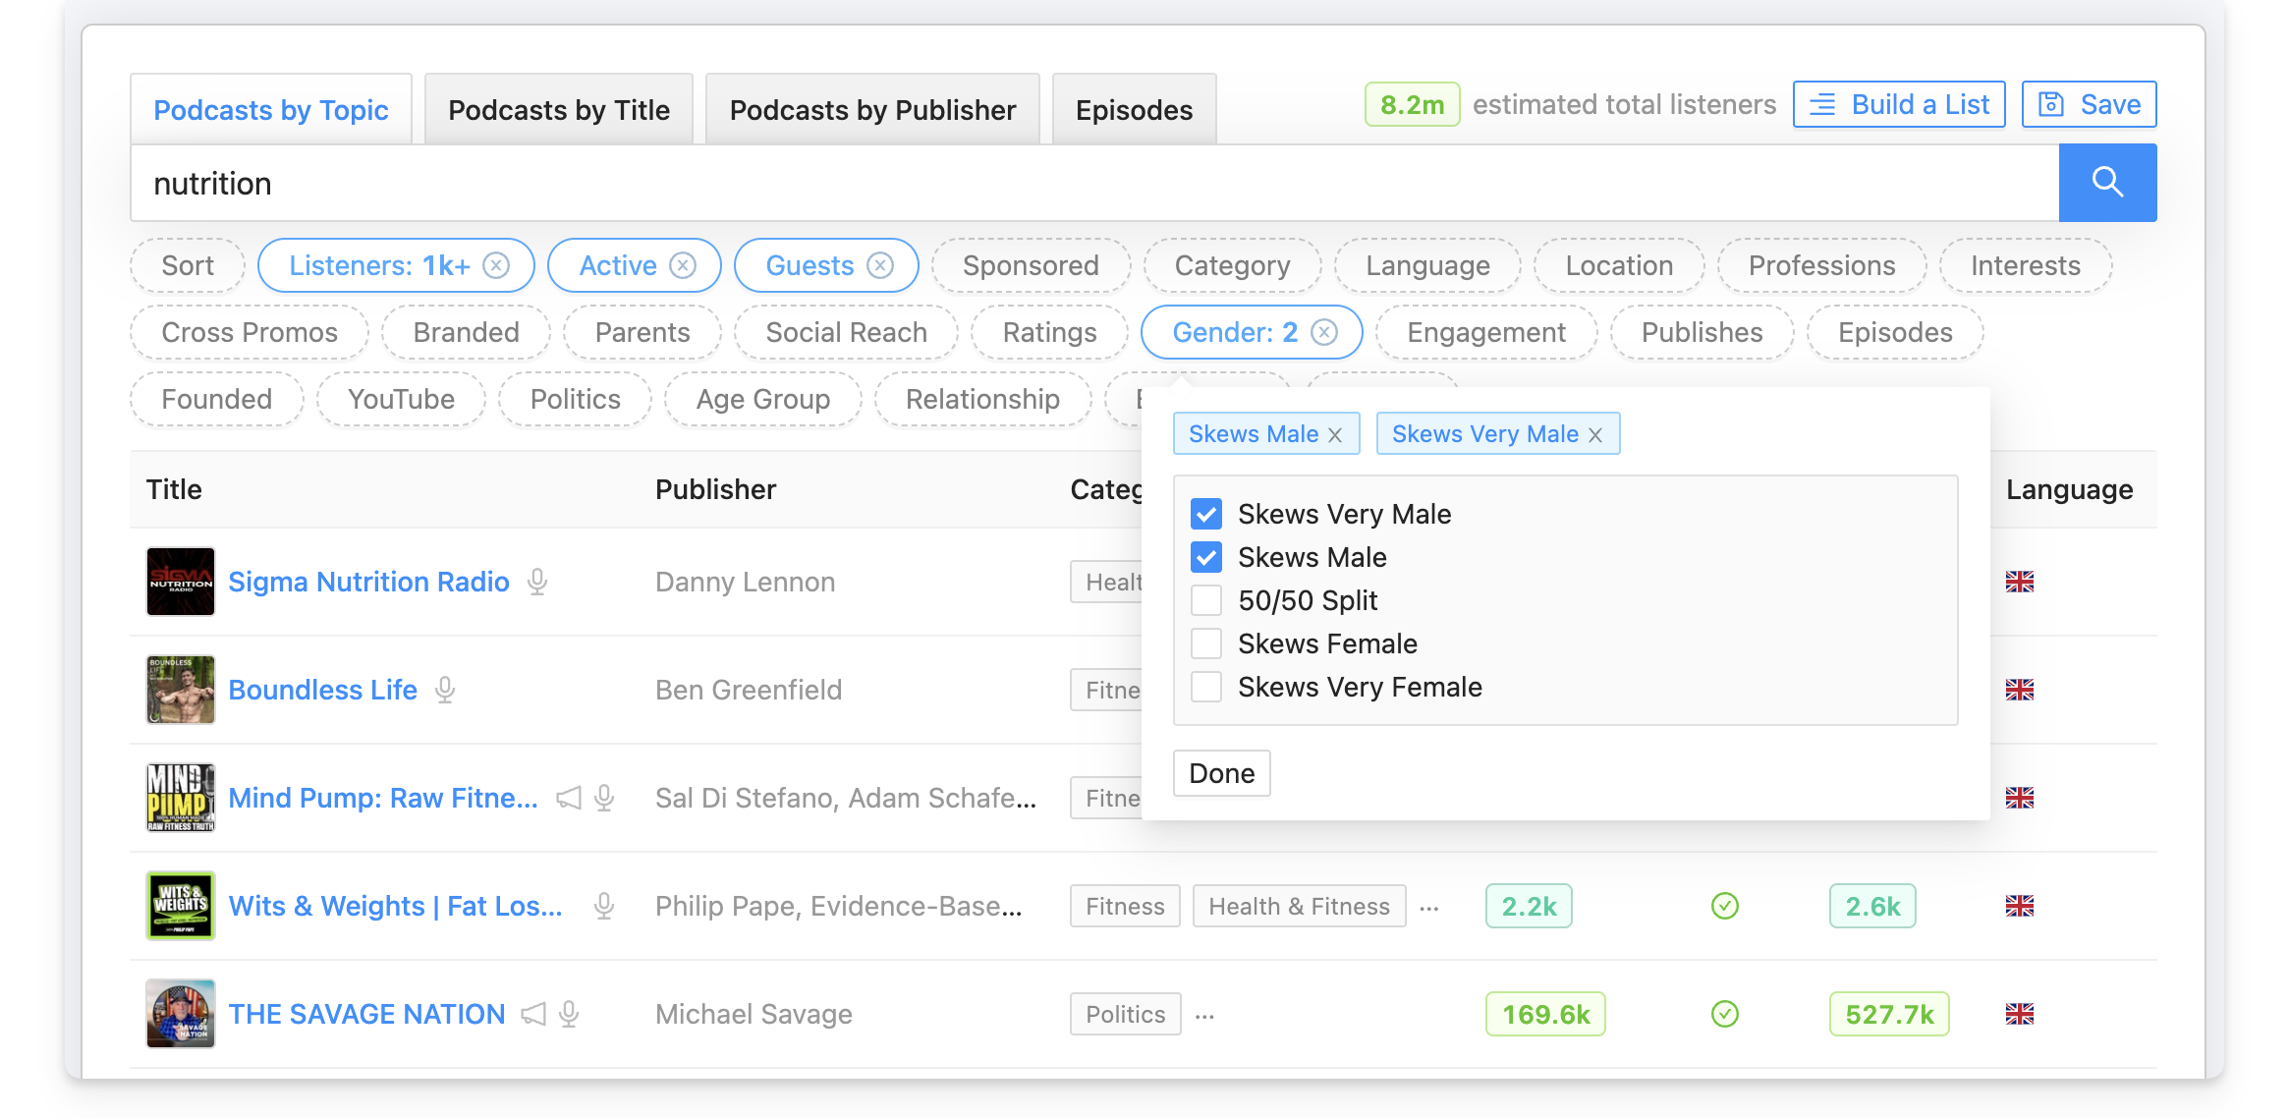This screenshot has width=2289, height=1118.
Task: Open the Engagement filter
Action: tap(1486, 333)
